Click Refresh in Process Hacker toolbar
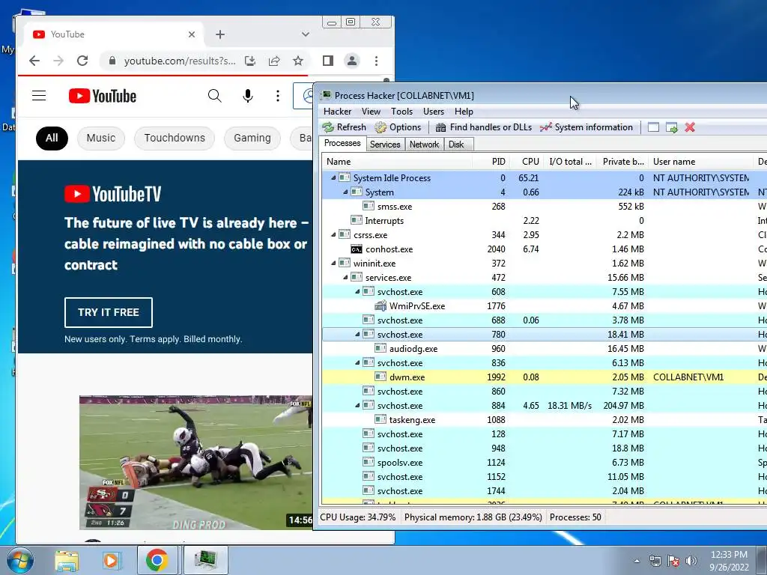This screenshot has height=575, width=767. pos(345,127)
